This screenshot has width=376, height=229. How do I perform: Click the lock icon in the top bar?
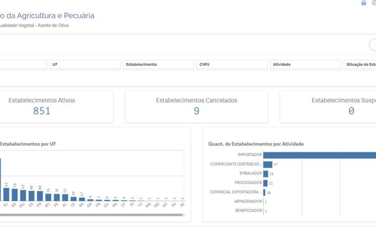click(363, 3)
